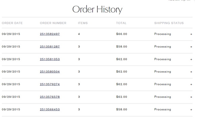Open order number 2513581287 link
The height and width of the screenshot is (122, 202).
coord(50,47)
